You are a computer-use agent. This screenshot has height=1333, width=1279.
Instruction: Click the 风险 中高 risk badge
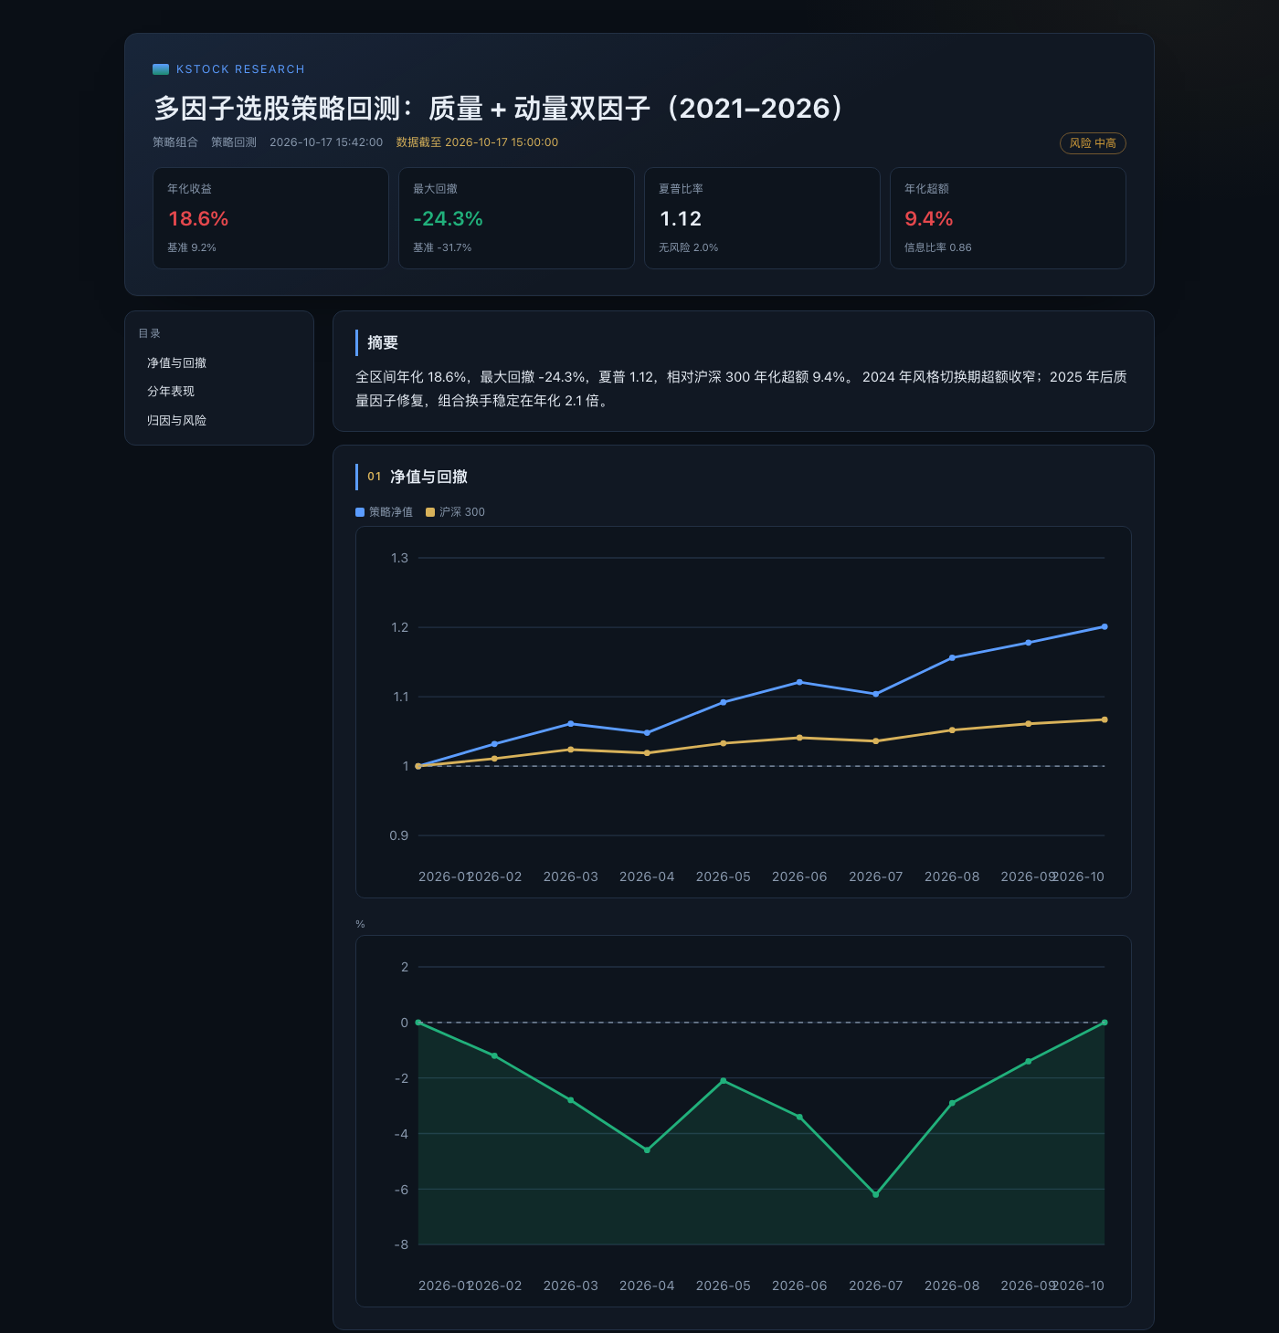point(1093,143)
